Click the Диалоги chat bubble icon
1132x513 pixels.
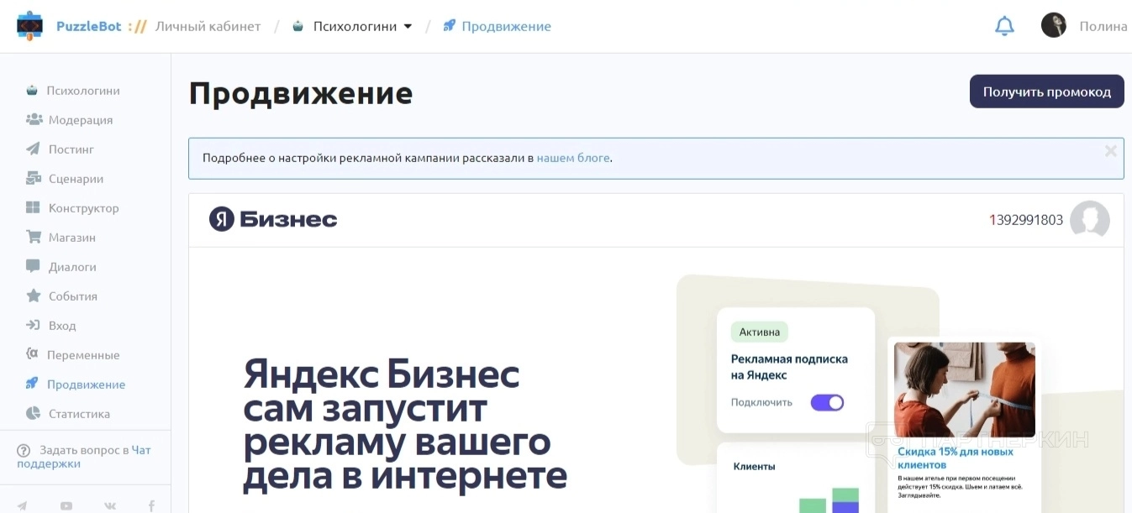coord(33,266)
